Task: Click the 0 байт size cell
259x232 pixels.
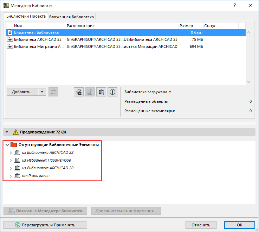Action: [197, 32]
